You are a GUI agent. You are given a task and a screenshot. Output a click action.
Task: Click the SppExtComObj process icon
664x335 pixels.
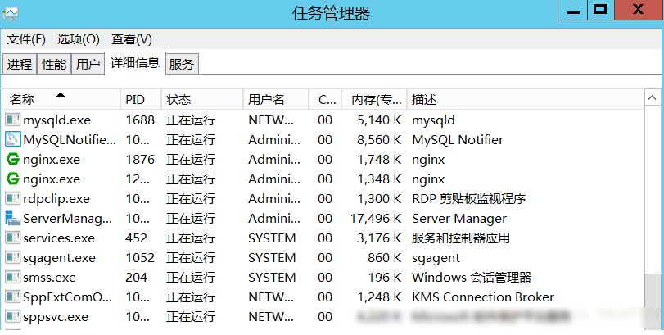coord(13,297)
